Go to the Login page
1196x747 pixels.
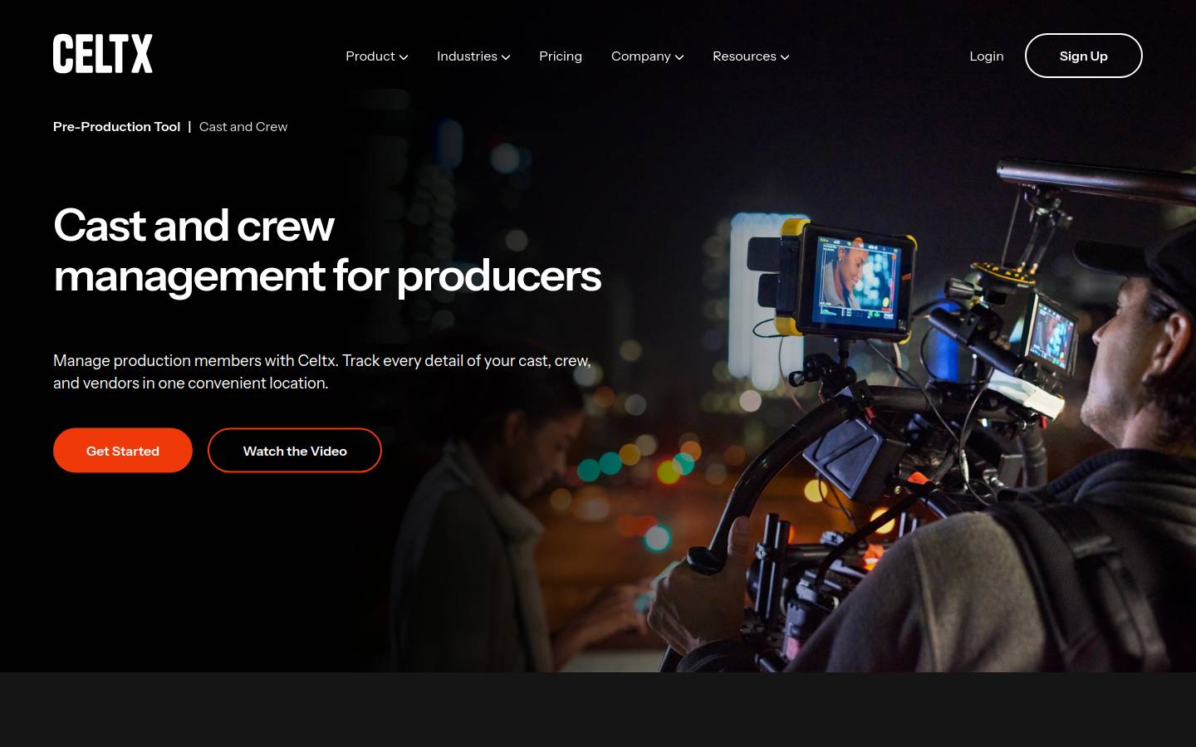987,56
